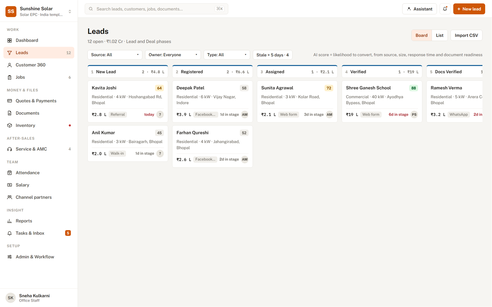Click the search magnifier icon
The image size is (492, 307).
coord(91,9)
